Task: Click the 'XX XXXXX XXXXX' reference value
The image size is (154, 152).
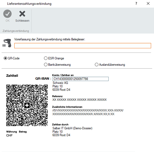Action: pyautogui.click(x=79, y=99)
